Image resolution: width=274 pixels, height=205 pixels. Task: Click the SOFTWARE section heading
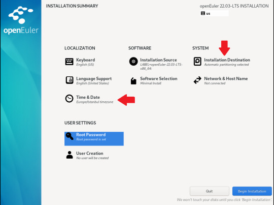pyautogui.click(x=140, y=48)
